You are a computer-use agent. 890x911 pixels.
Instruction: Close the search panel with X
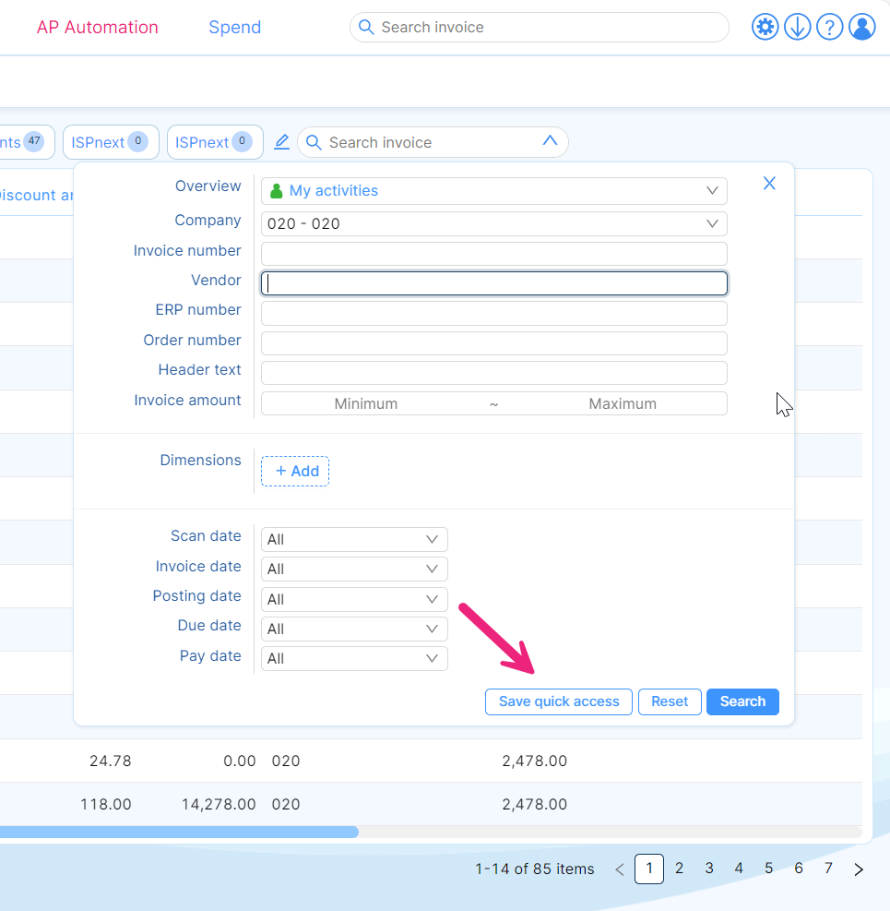tap(769, 183)
